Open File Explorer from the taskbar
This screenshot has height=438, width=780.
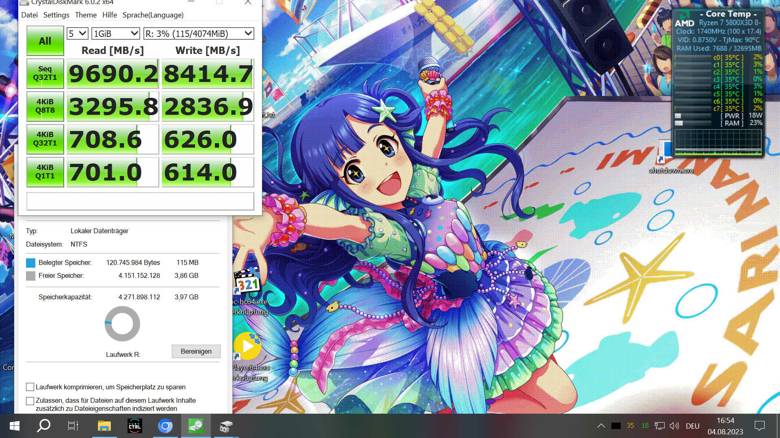(x=104, y=426)
